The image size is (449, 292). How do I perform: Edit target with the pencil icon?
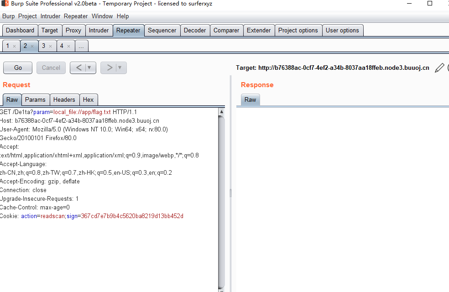(x=439, y=68)
